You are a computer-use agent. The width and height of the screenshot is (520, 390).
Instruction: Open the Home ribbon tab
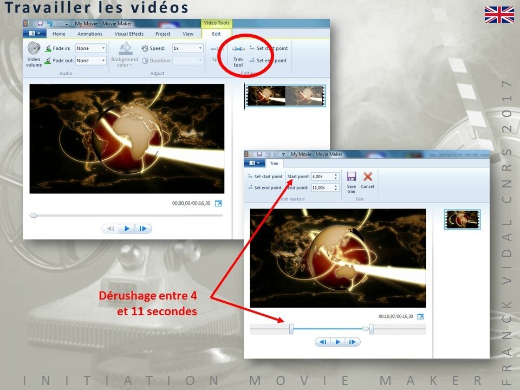[x=58, y=34]
